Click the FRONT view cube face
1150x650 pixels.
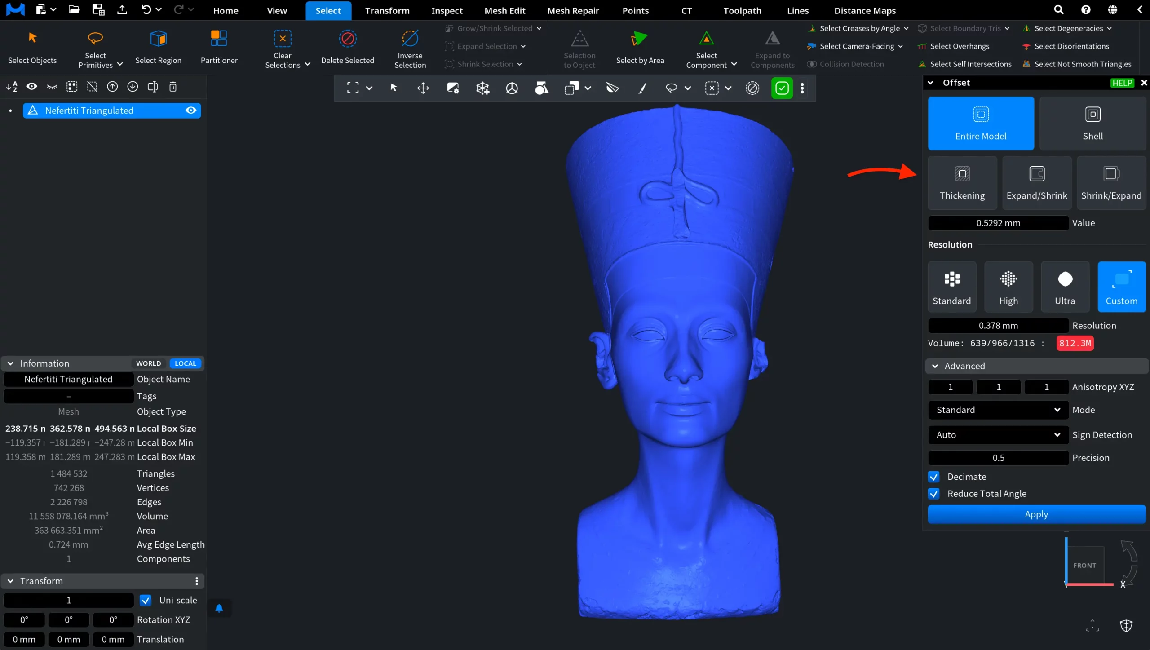pyautogui.click(x=1085, y=565)
